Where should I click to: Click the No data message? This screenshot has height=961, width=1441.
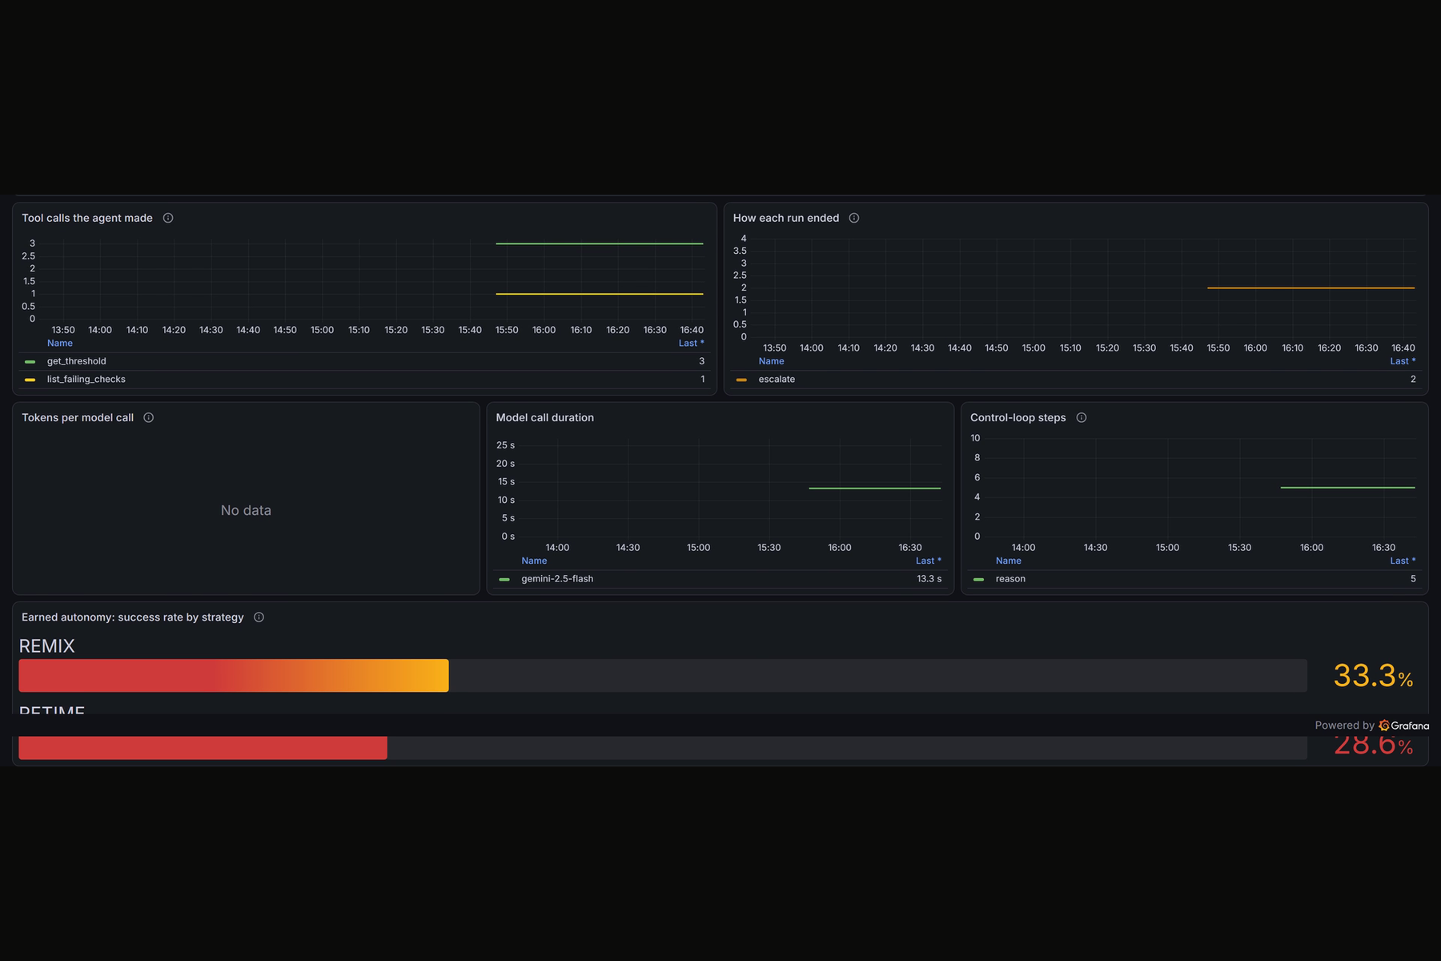coord(246,510)
